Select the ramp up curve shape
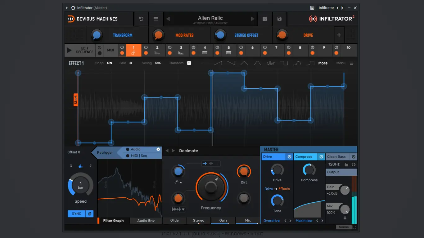Image resolution: width=424 pixels, height=238 pixels. (218, 63)
